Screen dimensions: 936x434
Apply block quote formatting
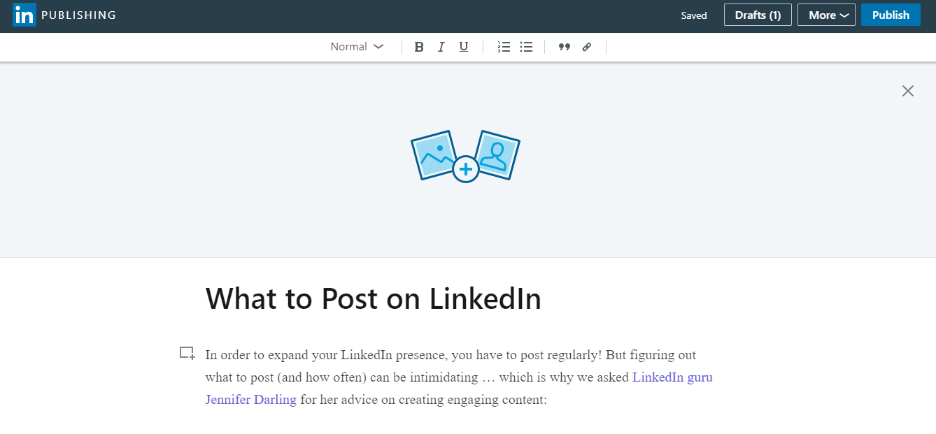(x=565, y=47)
